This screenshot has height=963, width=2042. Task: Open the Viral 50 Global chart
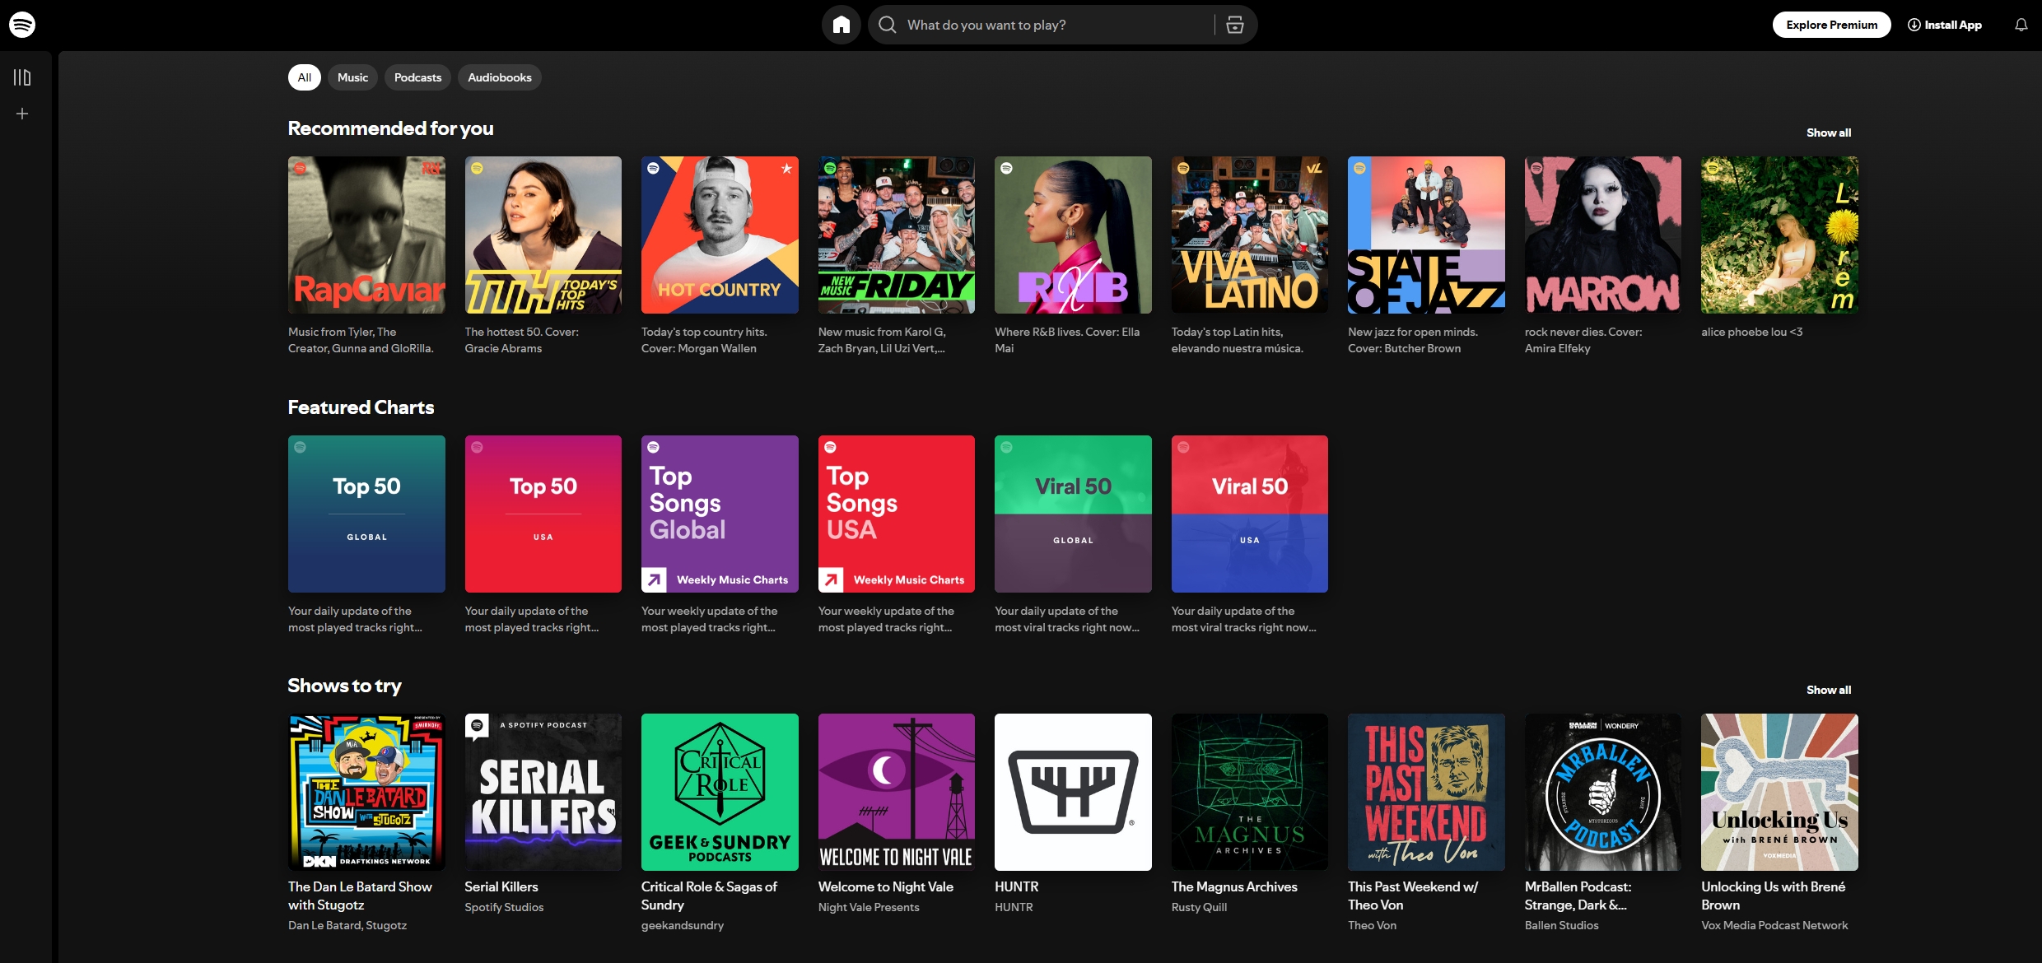click(x=1073, y=514)
